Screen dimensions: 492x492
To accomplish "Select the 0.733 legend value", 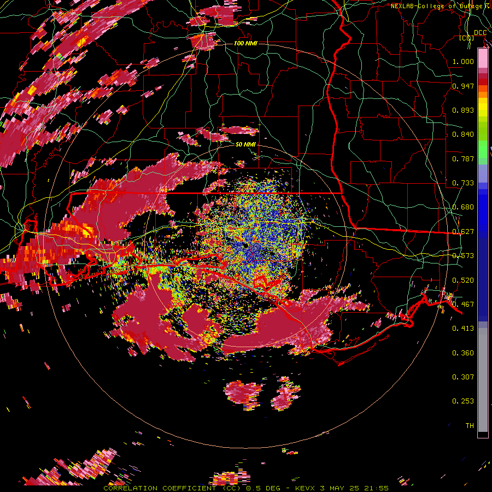I will (x=463, y=183).
